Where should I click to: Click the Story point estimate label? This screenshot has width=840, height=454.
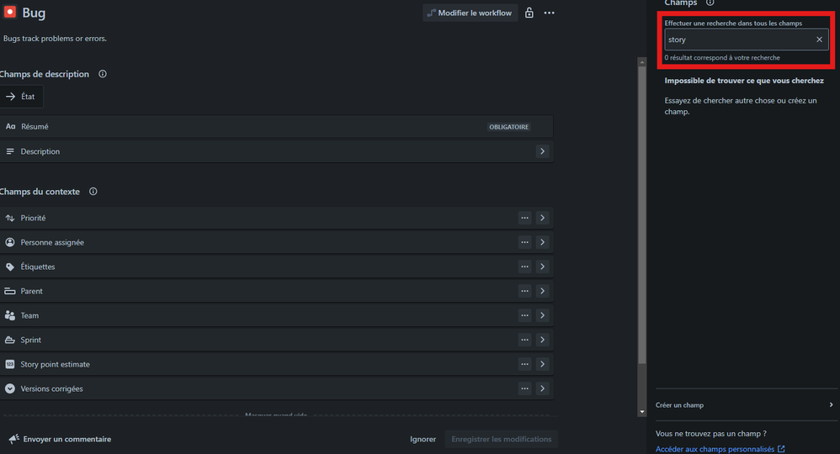[56, 364]
